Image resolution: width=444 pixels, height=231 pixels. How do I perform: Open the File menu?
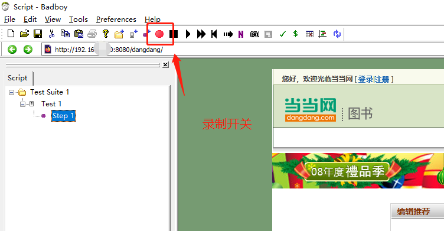9,19
